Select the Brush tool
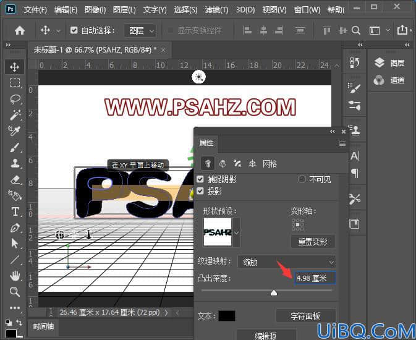416x340 pixels. (15, 147)
